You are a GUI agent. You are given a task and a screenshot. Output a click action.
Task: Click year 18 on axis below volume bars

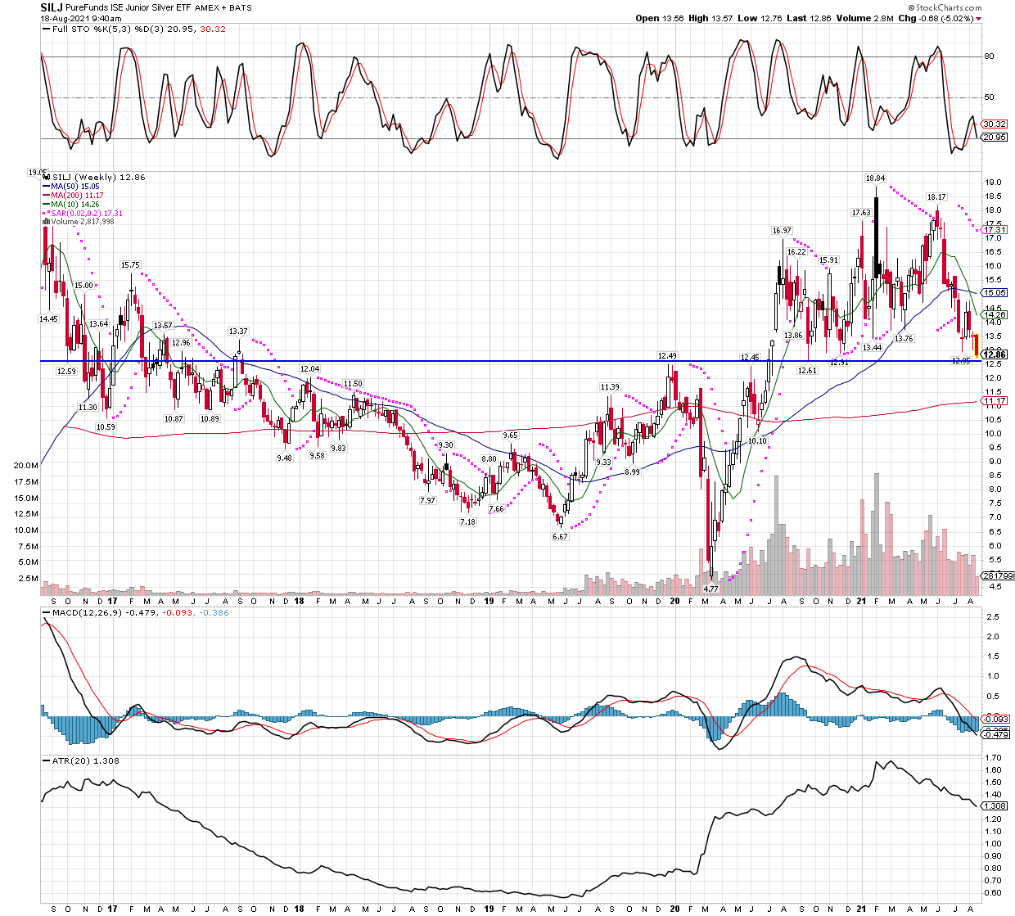click(300, 600)
